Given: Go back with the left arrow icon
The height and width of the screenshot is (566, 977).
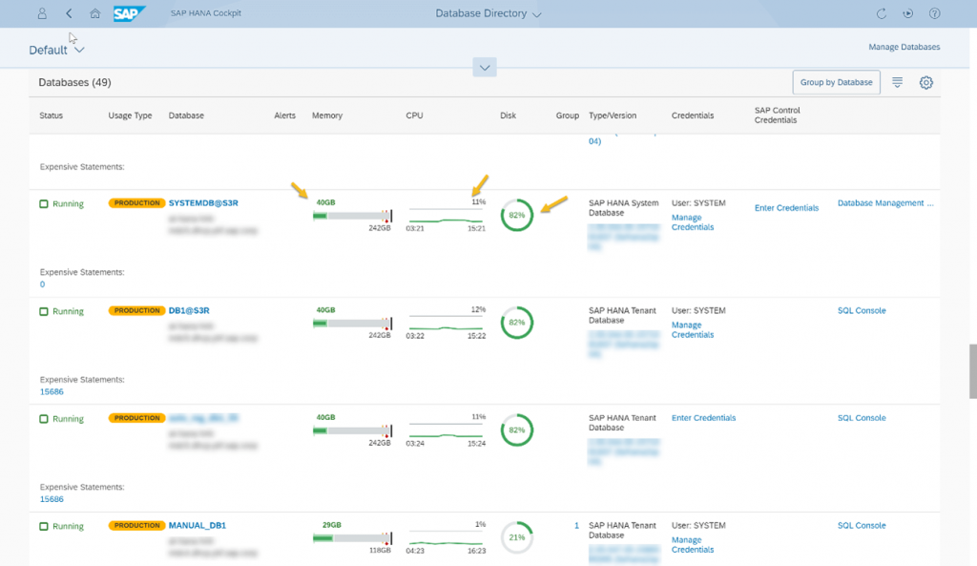Looking at the screenshot, I should (69, 13).
